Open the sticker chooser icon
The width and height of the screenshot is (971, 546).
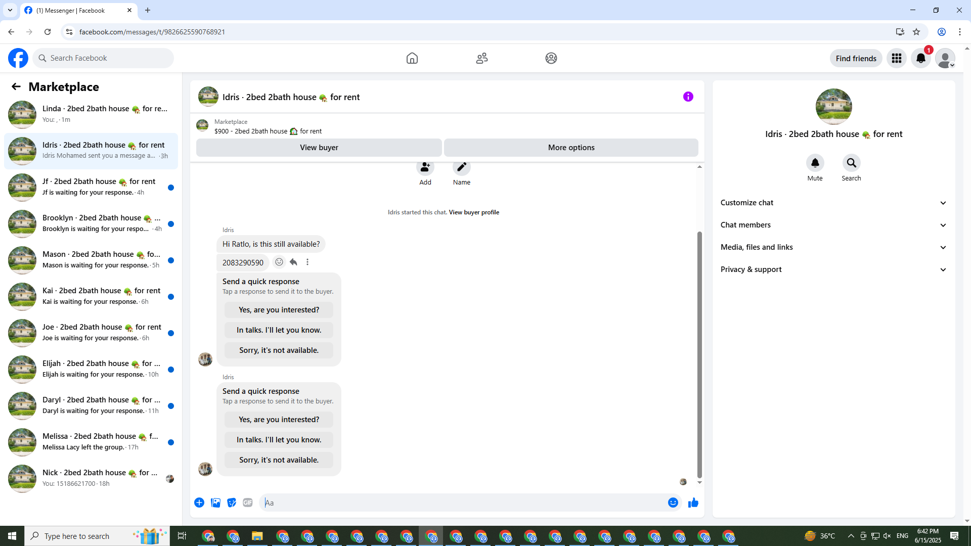(x=232, y=503)
